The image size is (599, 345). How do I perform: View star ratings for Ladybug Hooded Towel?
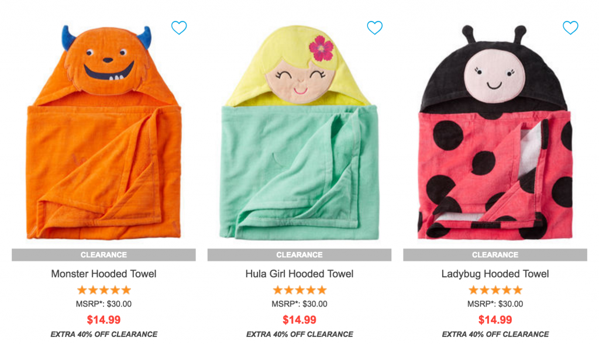(495, 291)
